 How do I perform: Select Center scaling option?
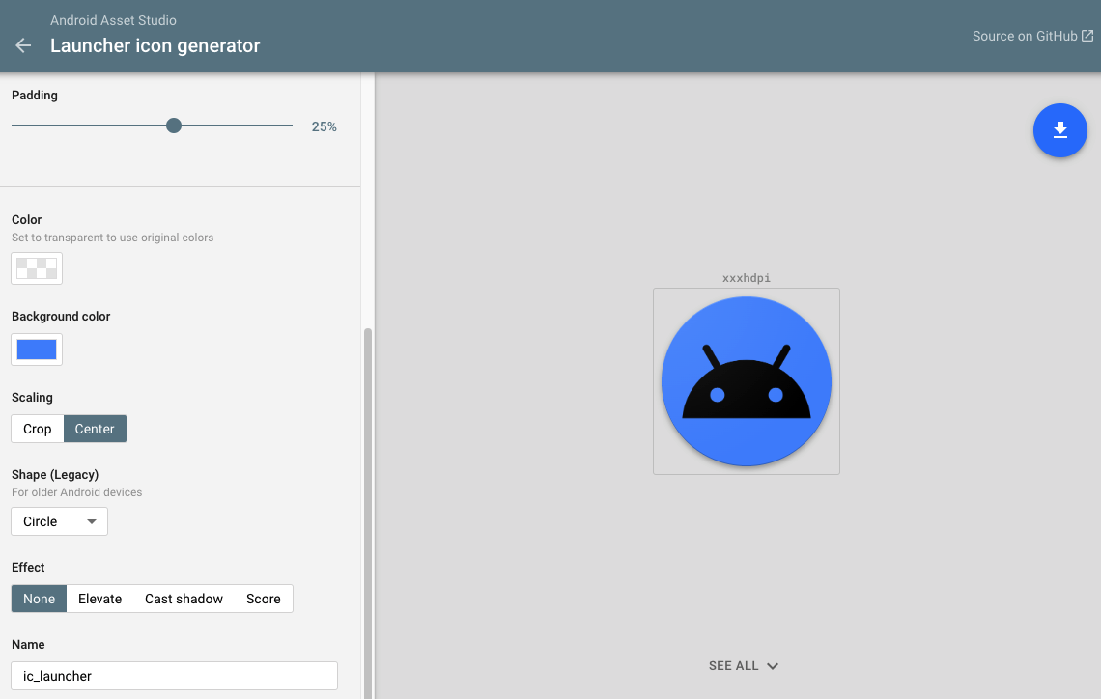[x=95, y=429]
